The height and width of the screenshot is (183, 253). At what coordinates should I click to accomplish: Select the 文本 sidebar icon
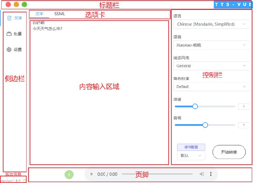[x=14, y=18]
